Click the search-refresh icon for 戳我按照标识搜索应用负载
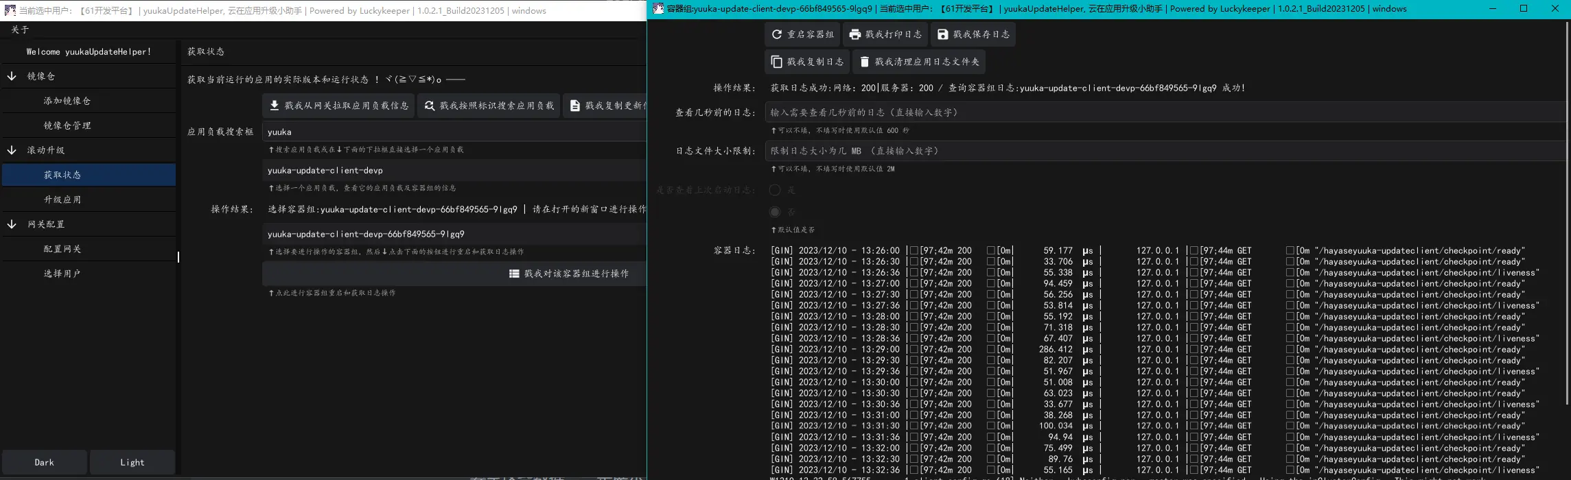The height and width of the screenshot is (480, 1571). (x=430, y=106)
